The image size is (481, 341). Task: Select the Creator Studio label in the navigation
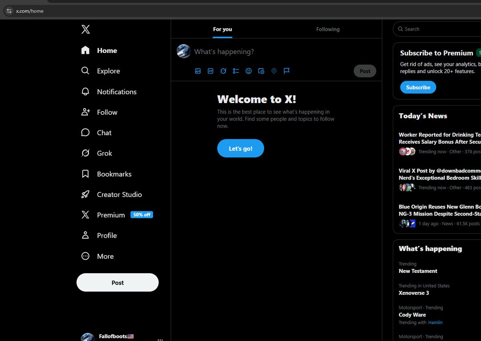tap(119, 195)
